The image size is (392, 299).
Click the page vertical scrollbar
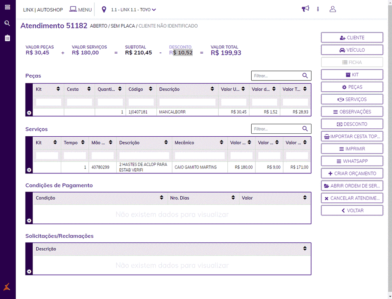(390, 149)
